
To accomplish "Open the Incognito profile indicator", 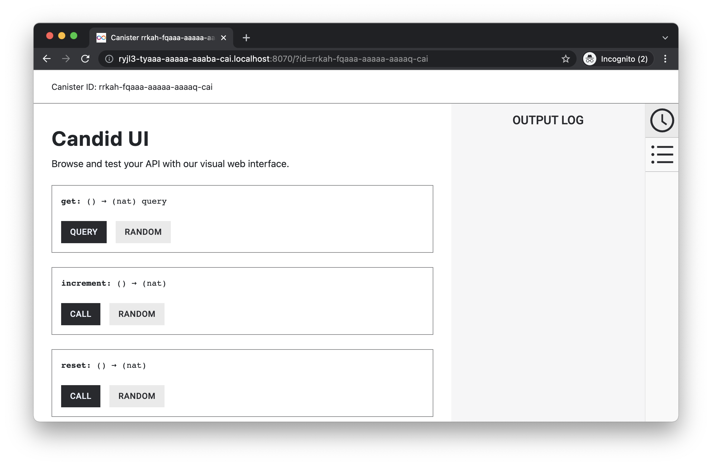I will click(618, 59).
